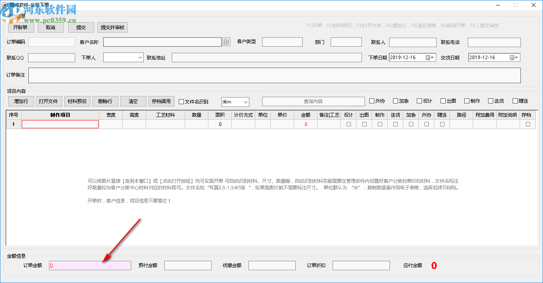Check the 设计 checkbox in row 1
The width and height of the screenshot is (543, 283).
(349, 124)
